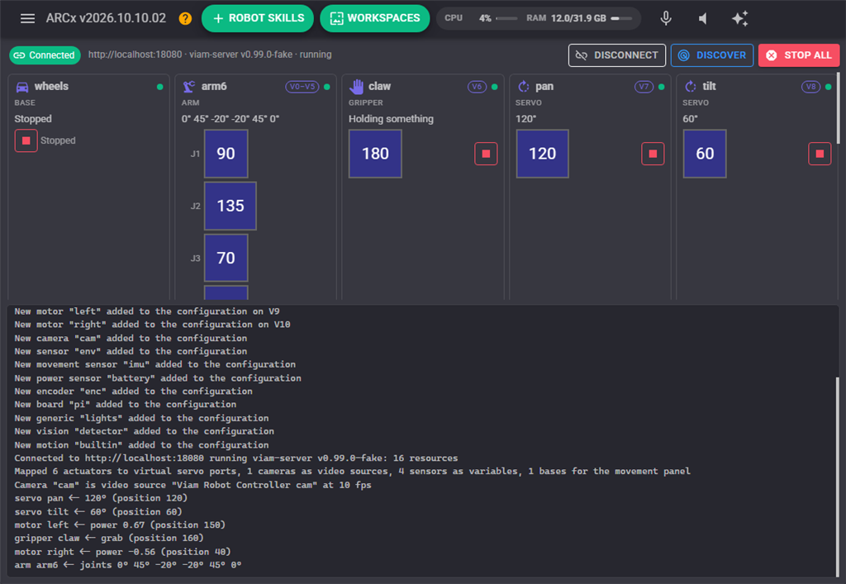Select the J2 joint value 135
The height and width of the screenshot is (584, 846).
tap(231, 206)
